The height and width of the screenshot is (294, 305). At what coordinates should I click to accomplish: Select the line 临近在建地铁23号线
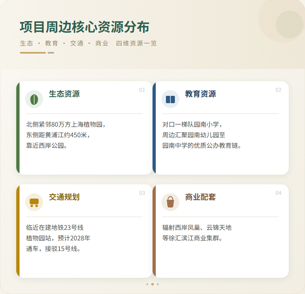click(x=55, y=227)
